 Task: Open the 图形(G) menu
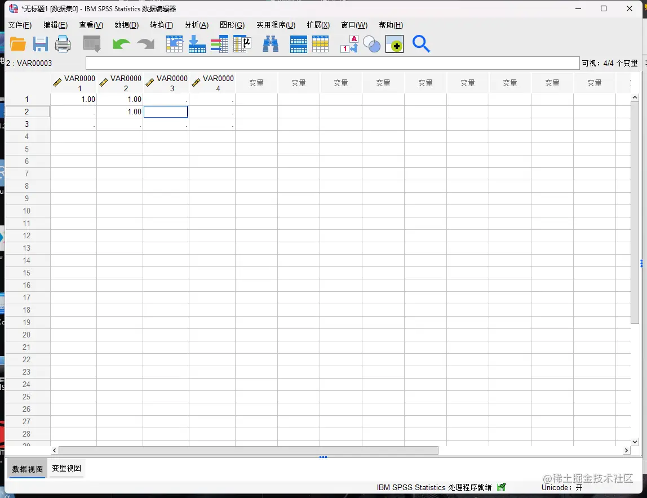pyautogui.click(x=232, y=25)
